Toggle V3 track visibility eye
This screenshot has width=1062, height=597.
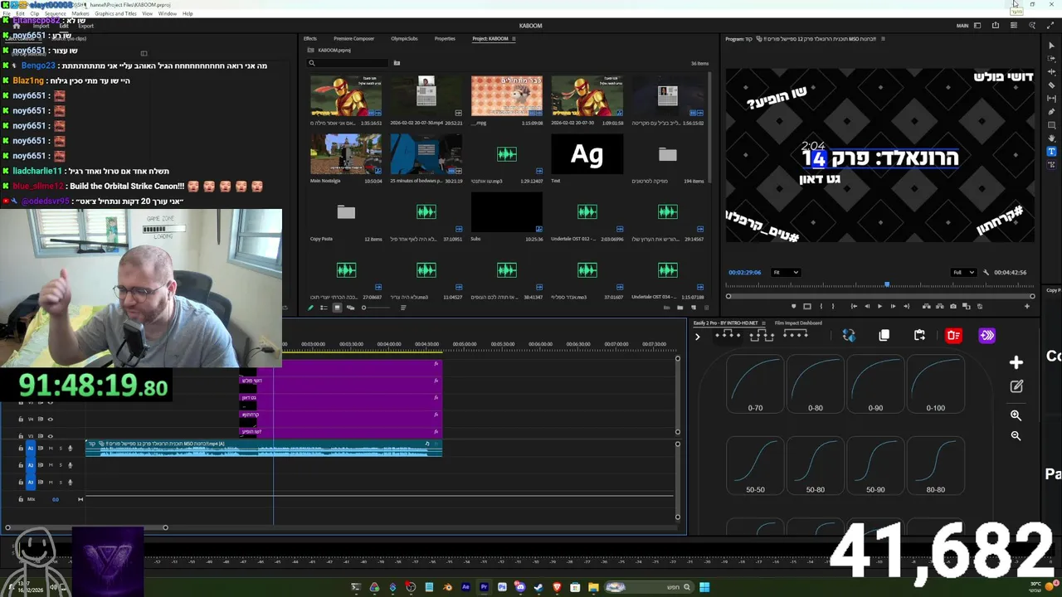[51, 436]
